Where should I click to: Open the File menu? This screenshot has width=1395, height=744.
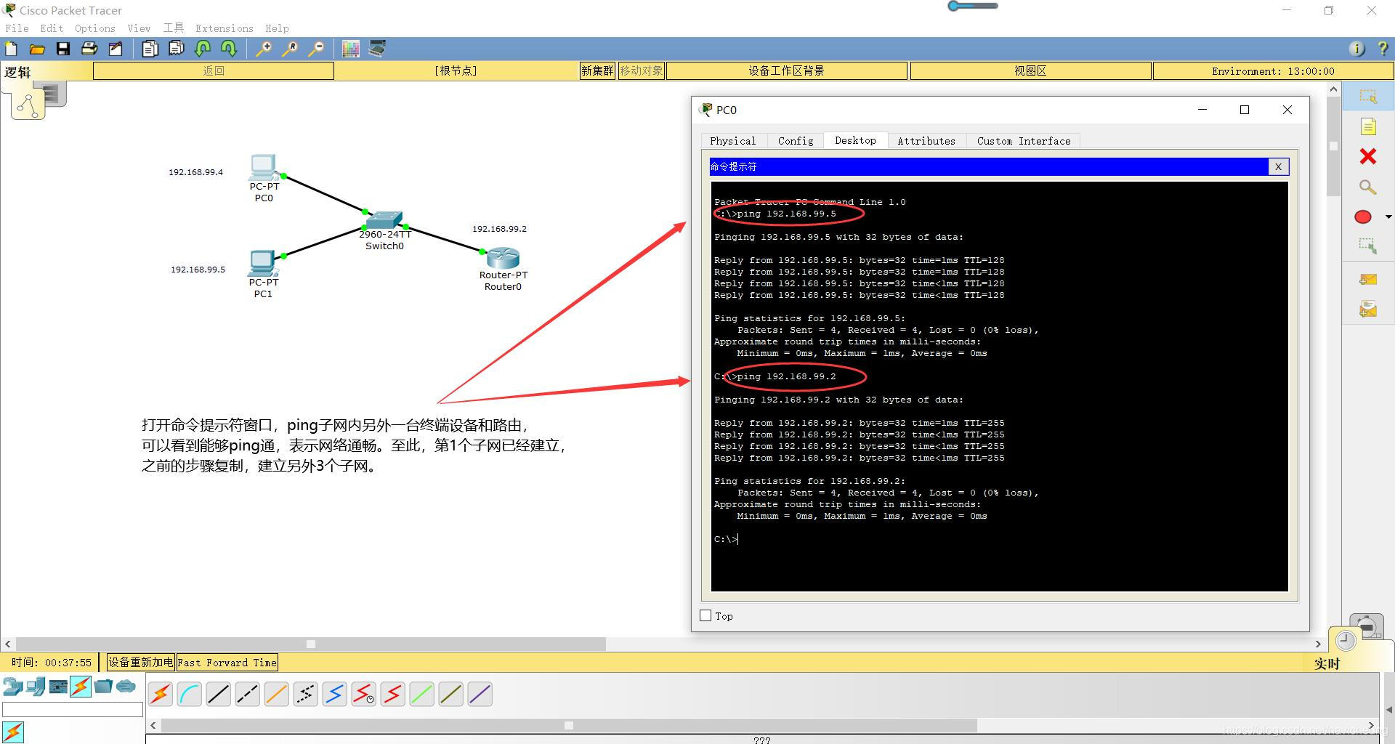[17, 28]
